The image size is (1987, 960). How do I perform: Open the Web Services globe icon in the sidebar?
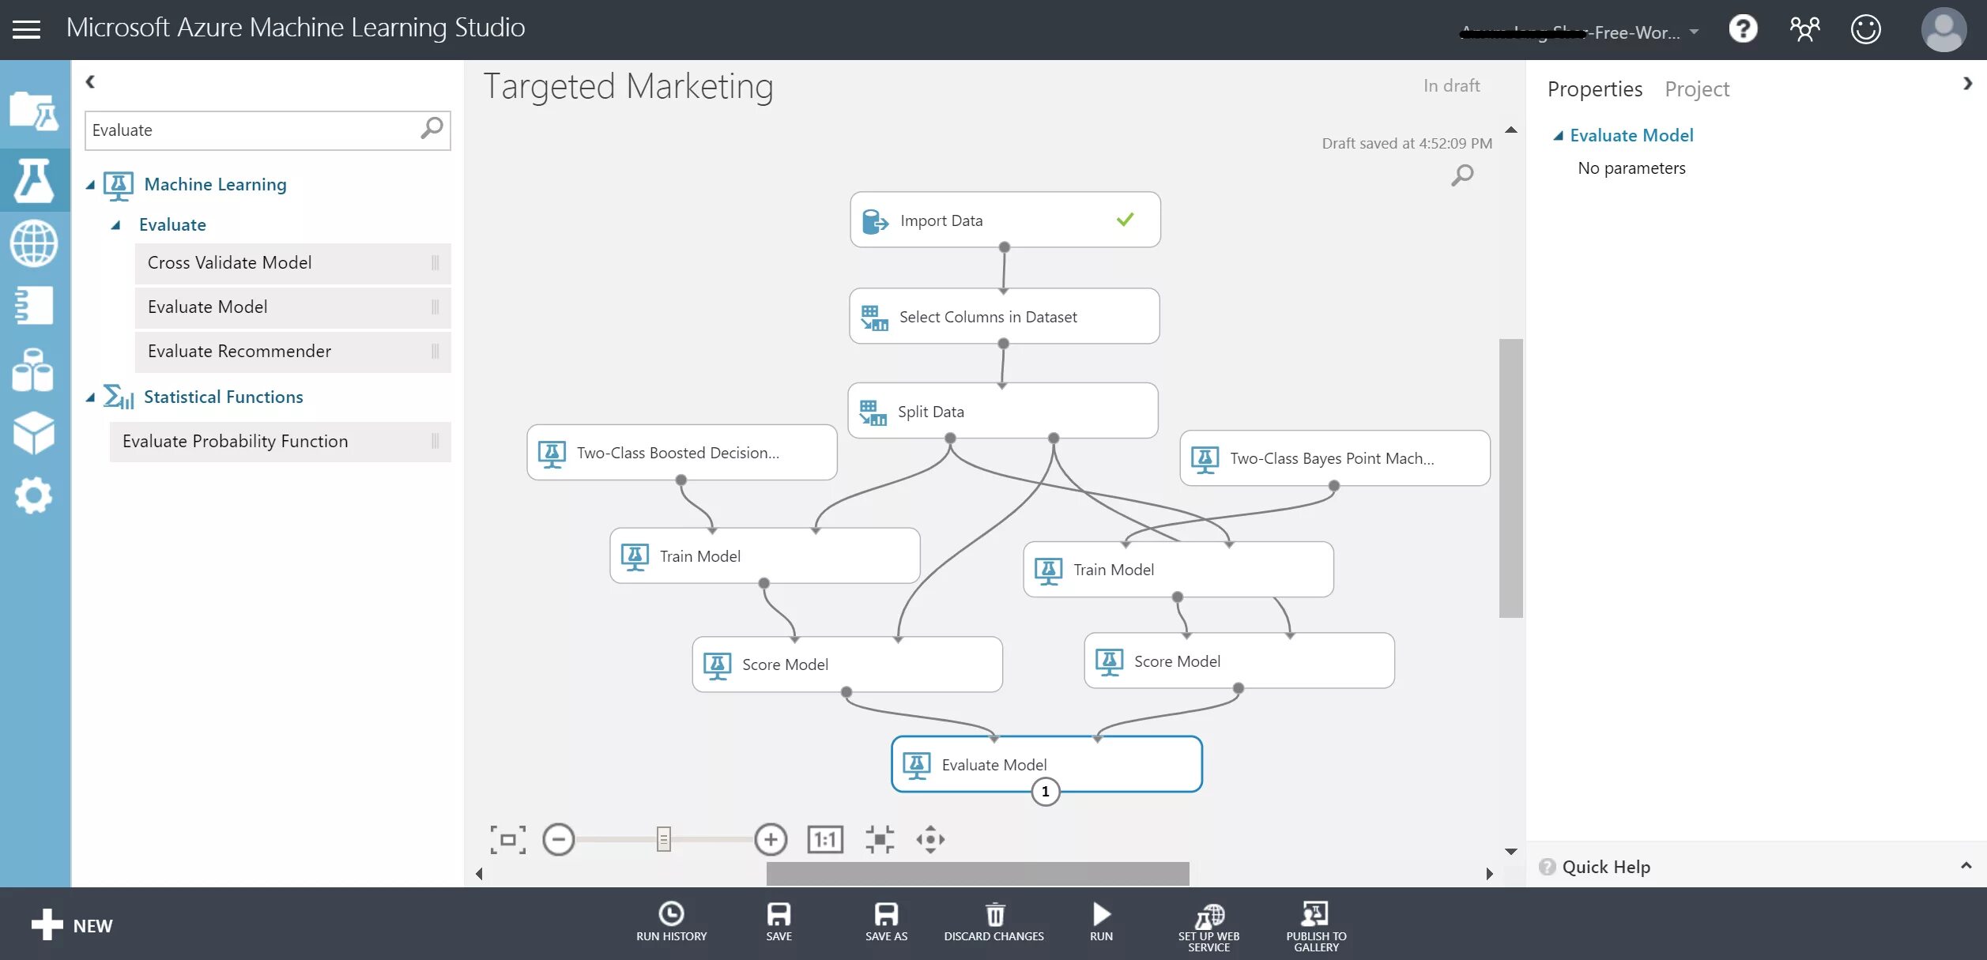tap(34, 243)
